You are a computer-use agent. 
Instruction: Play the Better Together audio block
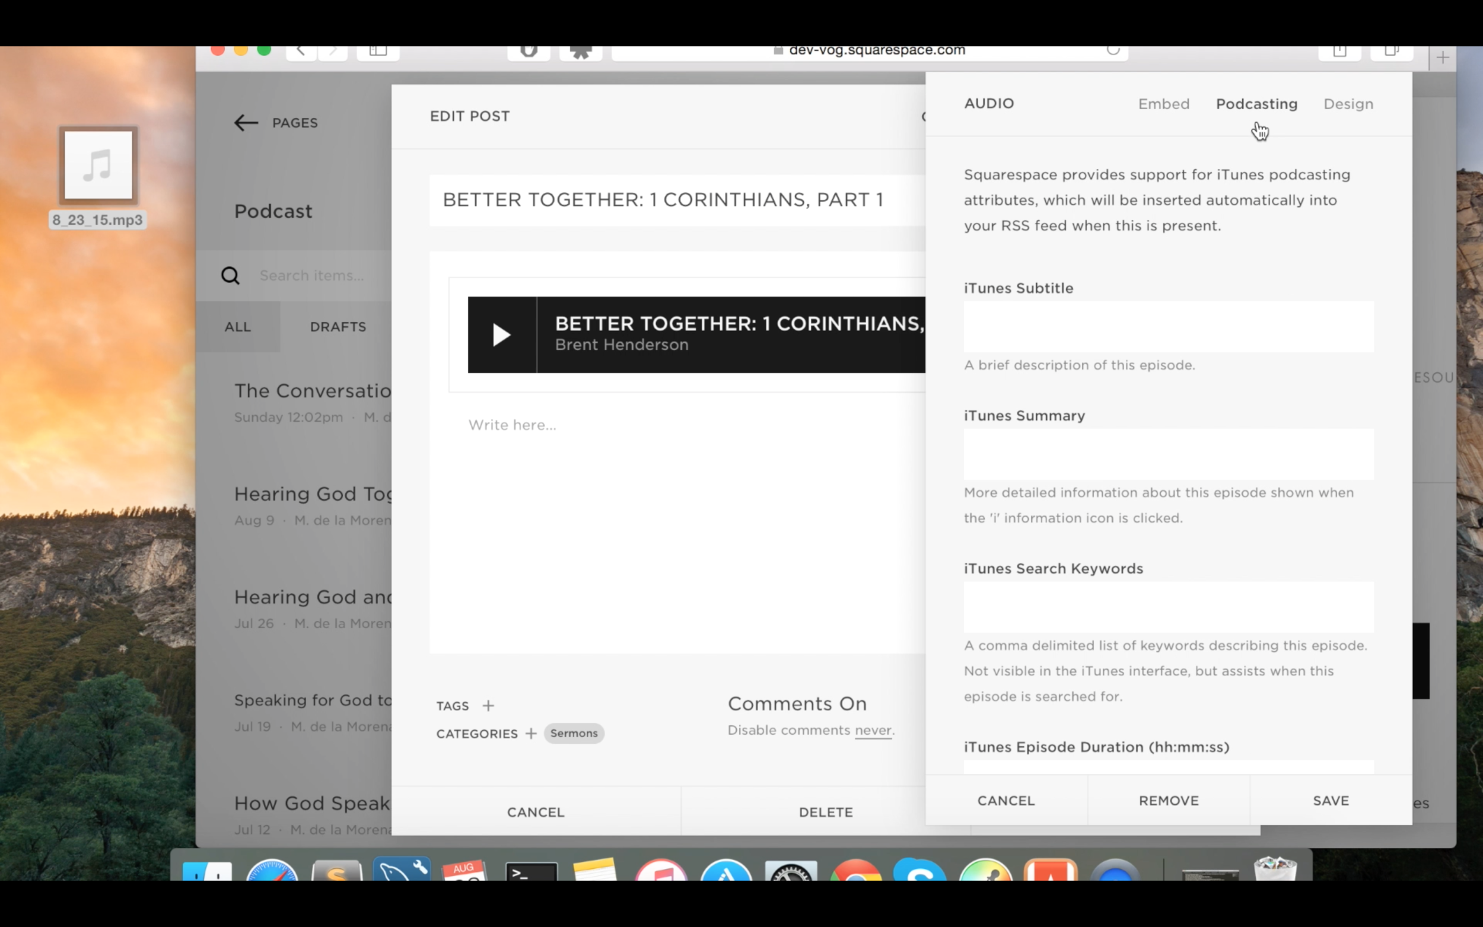(x=501, y=335)
